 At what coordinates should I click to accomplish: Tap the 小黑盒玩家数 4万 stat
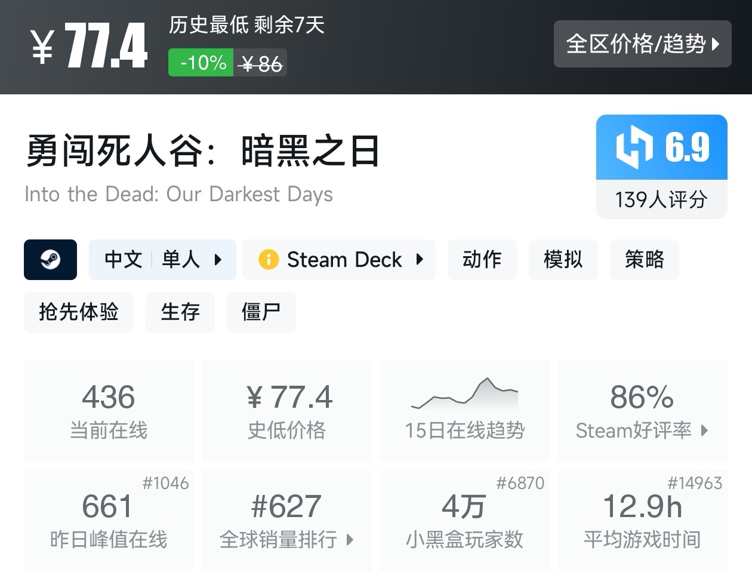[464, 521]
